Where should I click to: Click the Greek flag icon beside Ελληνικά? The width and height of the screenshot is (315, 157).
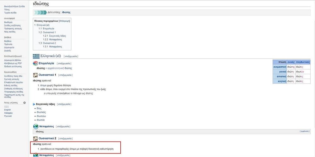(x=36, y=56)
